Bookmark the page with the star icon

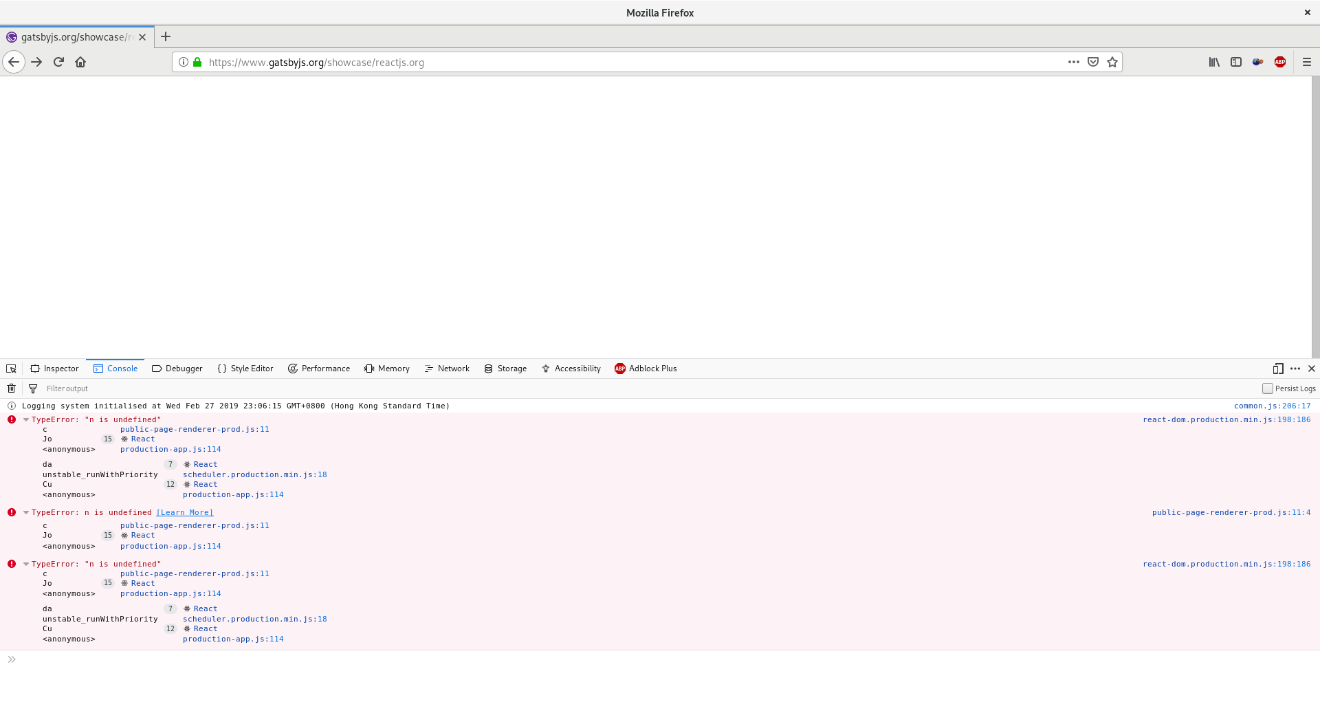click(1112, 62)
